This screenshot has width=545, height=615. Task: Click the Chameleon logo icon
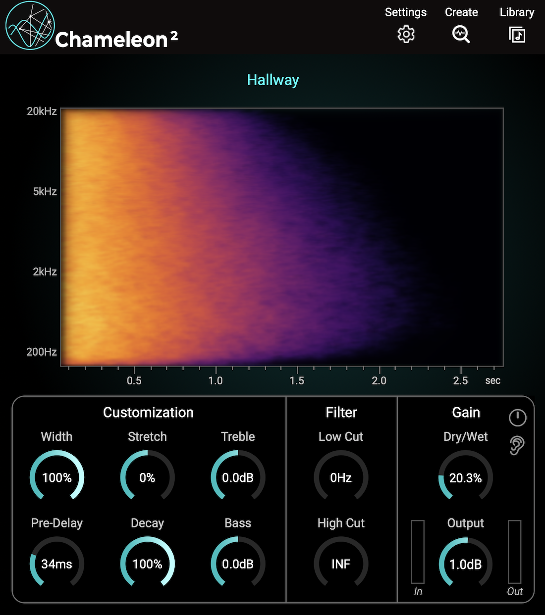pos(30,26)
